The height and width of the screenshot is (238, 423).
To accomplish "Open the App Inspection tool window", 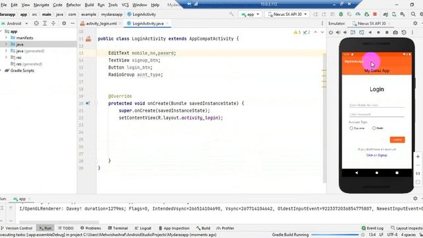I will point(174,228).
